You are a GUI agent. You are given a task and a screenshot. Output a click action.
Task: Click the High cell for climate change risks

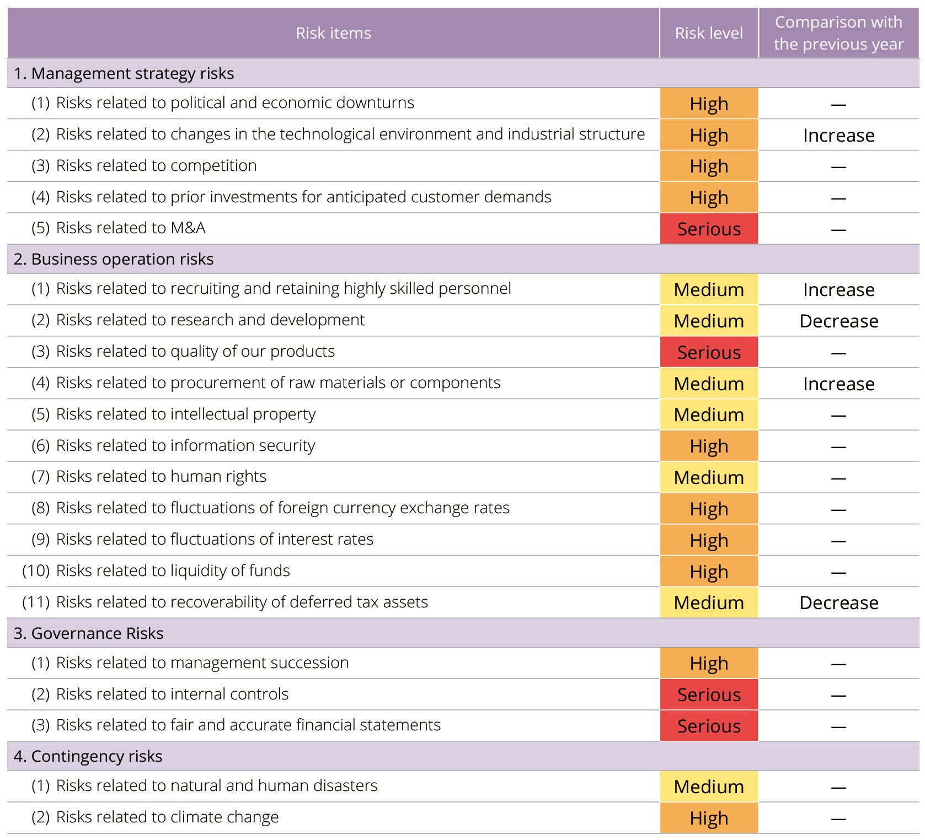(x=709, y=818)
